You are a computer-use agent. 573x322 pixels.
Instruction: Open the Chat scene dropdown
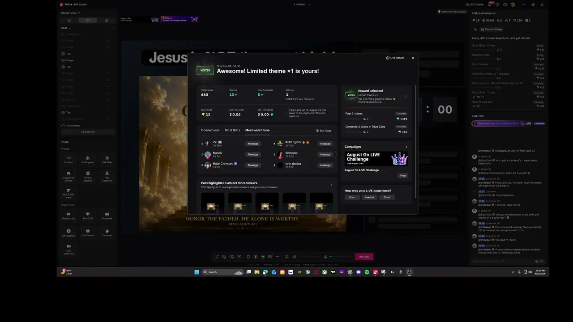(65, 28)
